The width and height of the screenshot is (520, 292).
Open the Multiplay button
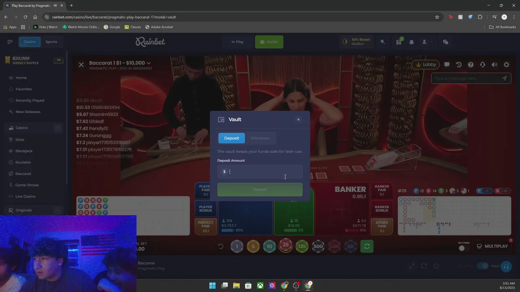click(492, 246)
